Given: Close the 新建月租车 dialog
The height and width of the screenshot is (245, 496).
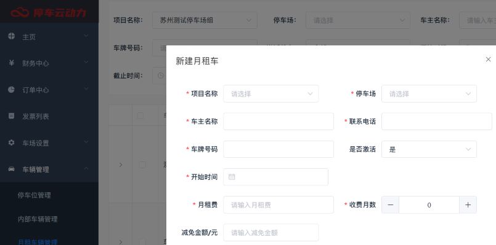Looking at the screenshot, I should (x=488, y=60).
